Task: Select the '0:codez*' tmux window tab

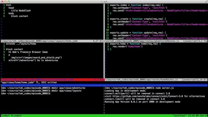Action: click(16, 116)
